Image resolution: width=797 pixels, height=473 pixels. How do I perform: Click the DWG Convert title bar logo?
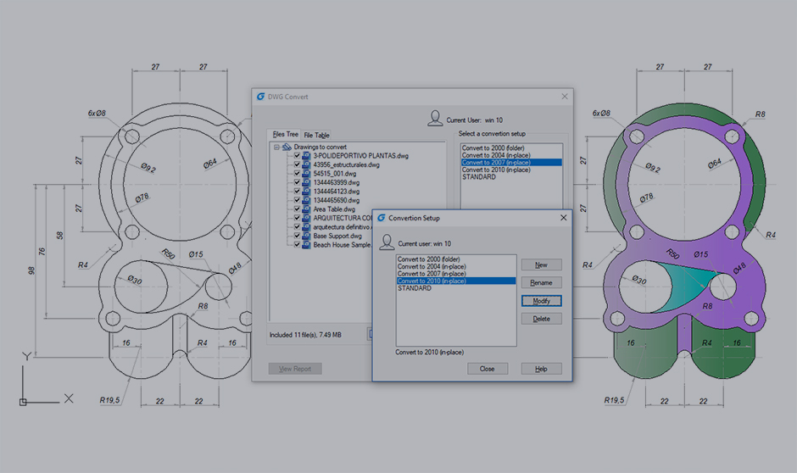(261, 97)
